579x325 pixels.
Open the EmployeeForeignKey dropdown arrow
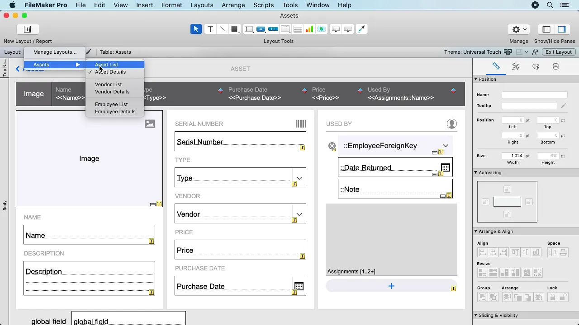pyautogui.click(x=446, y=145)
